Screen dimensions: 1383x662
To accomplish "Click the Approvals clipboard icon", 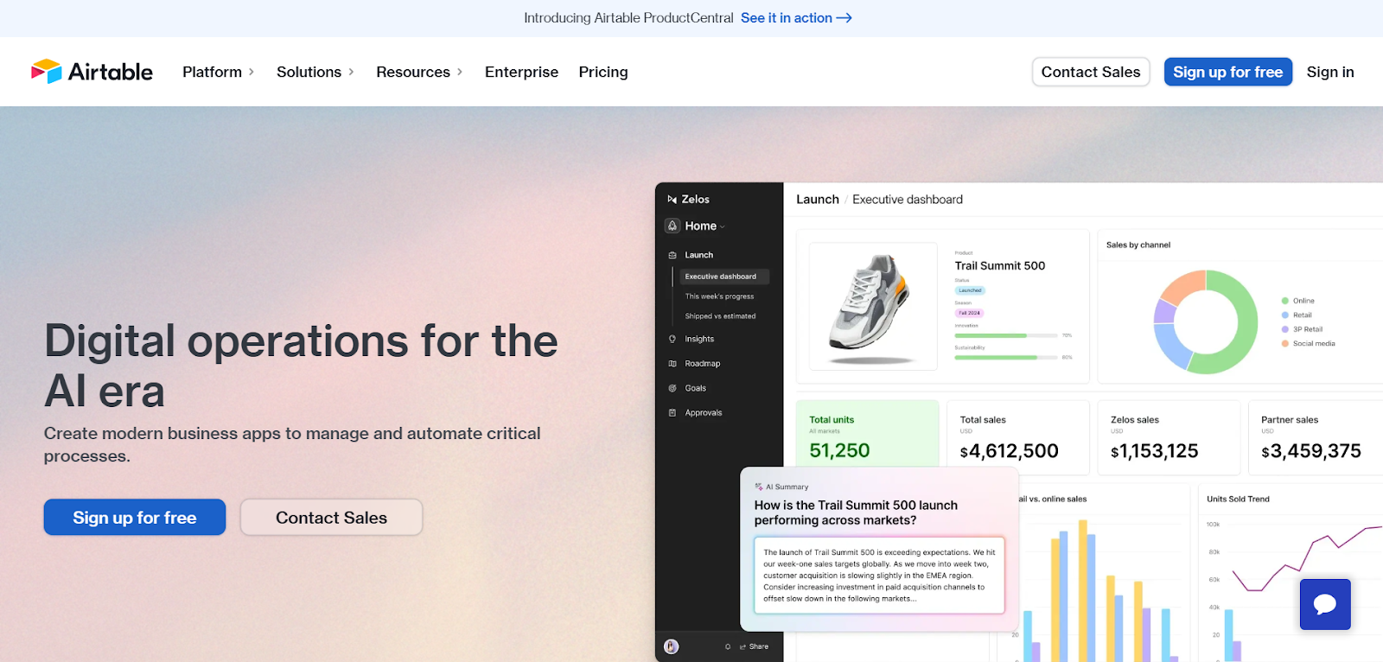I will coord(672,412).
